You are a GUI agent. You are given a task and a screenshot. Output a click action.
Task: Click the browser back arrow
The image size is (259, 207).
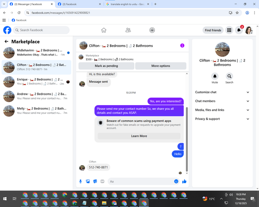pyautogui.click(x=5, y=13)
